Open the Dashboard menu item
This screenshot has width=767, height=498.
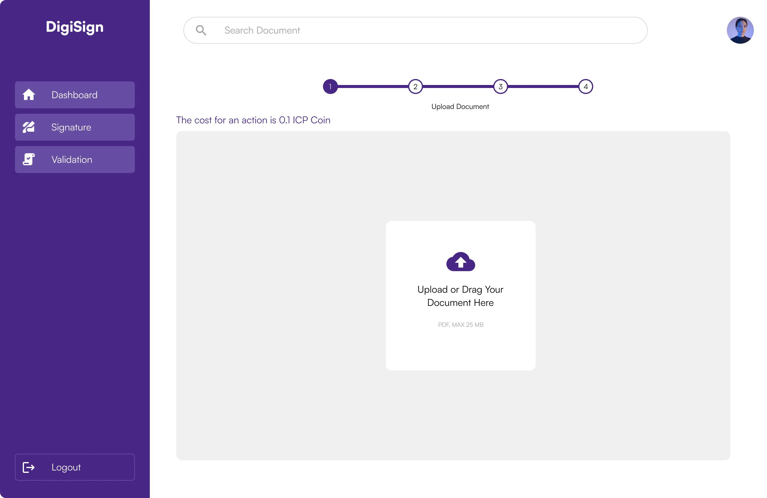point(75,95)
